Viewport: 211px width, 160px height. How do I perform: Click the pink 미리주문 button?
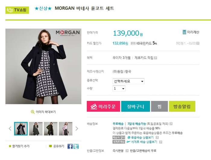(103, 106)
